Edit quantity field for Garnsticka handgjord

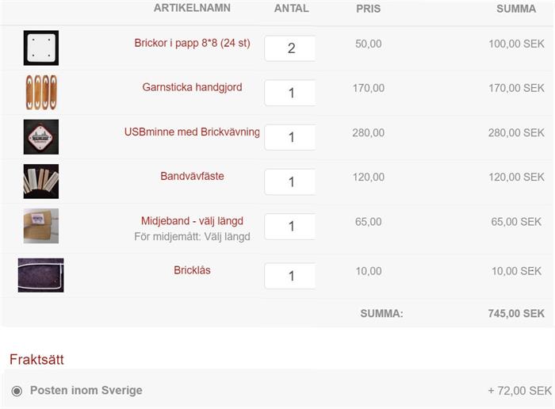pyautogui.click(x=290, y=93)
